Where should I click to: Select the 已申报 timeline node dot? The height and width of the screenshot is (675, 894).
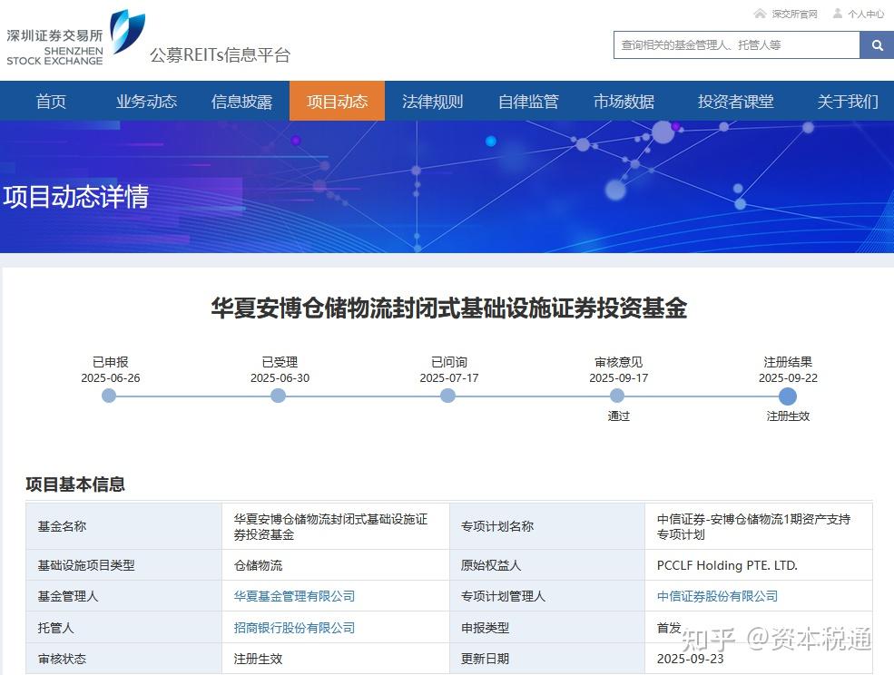(109, 396)
